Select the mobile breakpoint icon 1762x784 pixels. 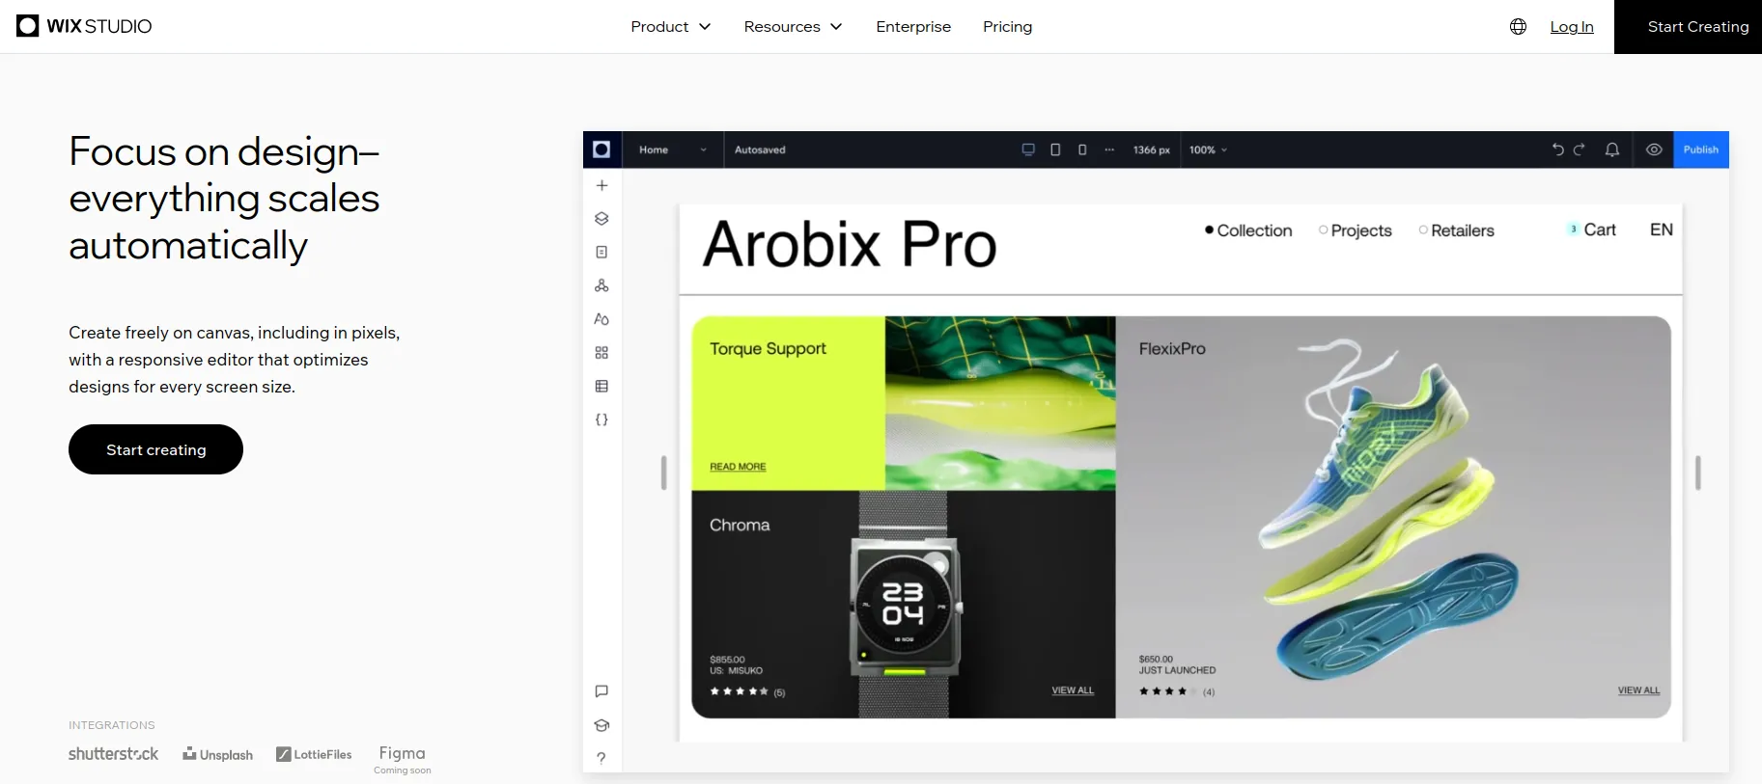[x=1082, y=149]
